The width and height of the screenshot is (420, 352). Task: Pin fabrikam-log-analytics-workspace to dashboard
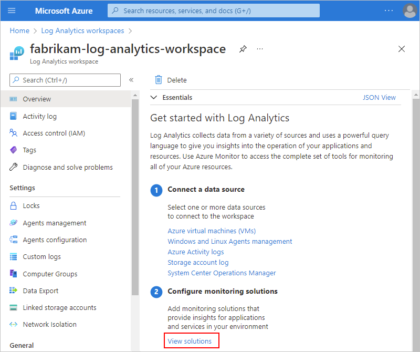click(x=243, y=48)
